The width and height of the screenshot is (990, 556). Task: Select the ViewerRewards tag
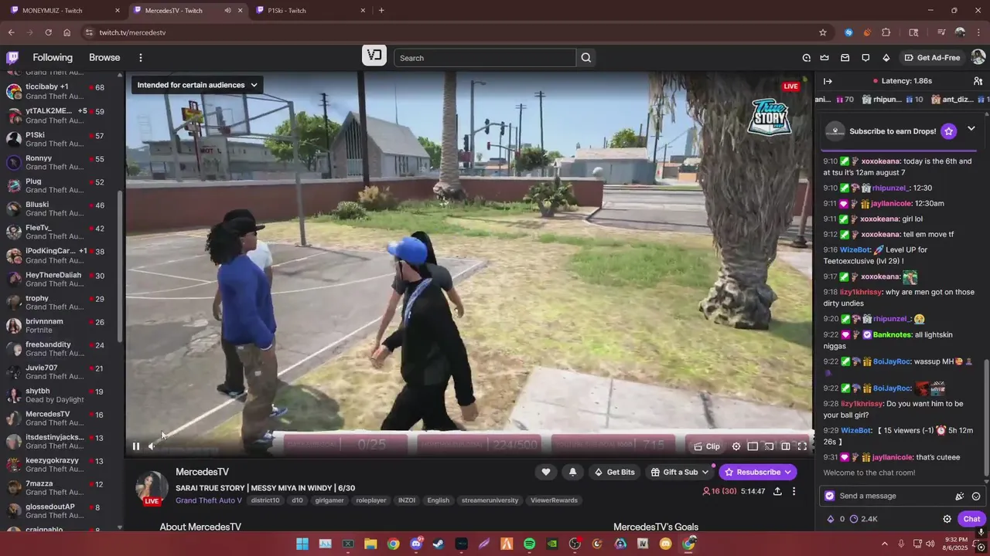pyautogui.click(x=554, y=500)
